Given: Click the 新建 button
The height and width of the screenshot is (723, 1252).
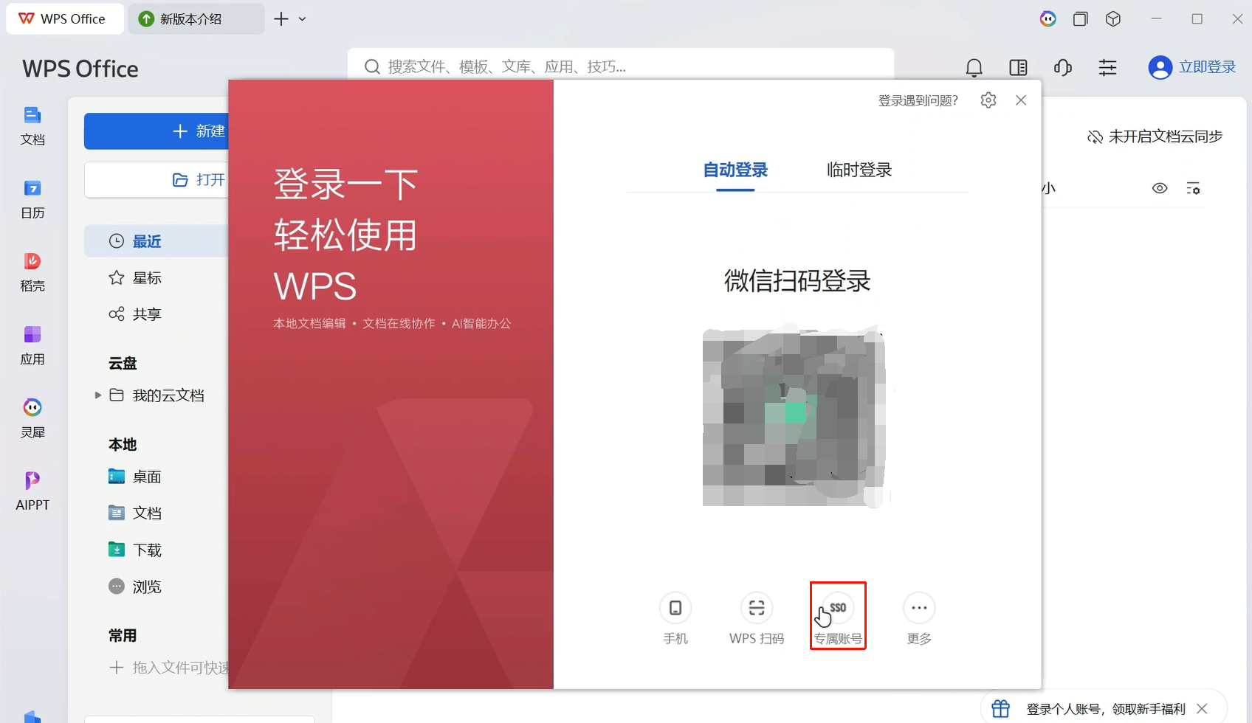Looking at the screenshot, I should tap(156, 131).
